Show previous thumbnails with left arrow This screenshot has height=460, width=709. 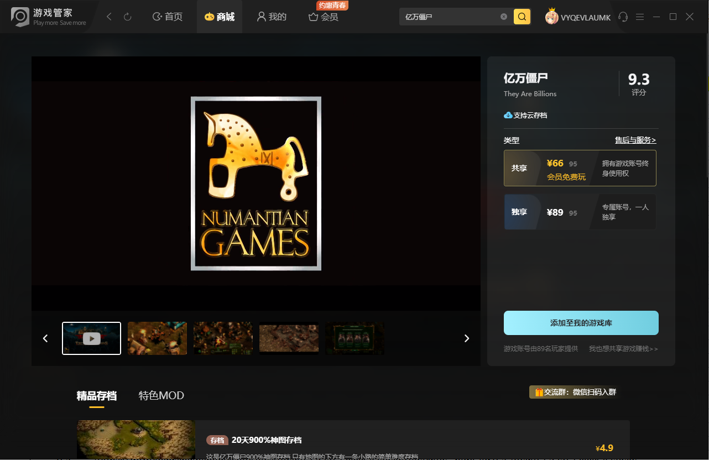pos(45,338)
